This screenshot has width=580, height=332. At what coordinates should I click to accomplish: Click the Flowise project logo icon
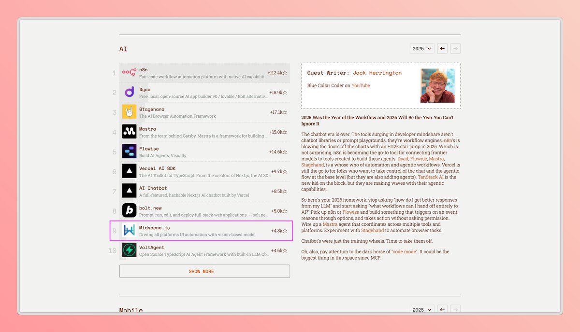pyautogui.click(x=129, y=152)
